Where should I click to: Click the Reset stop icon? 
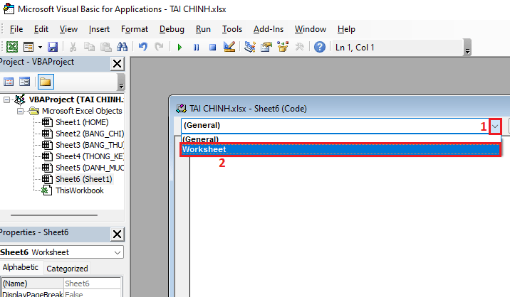click(212, 48)
